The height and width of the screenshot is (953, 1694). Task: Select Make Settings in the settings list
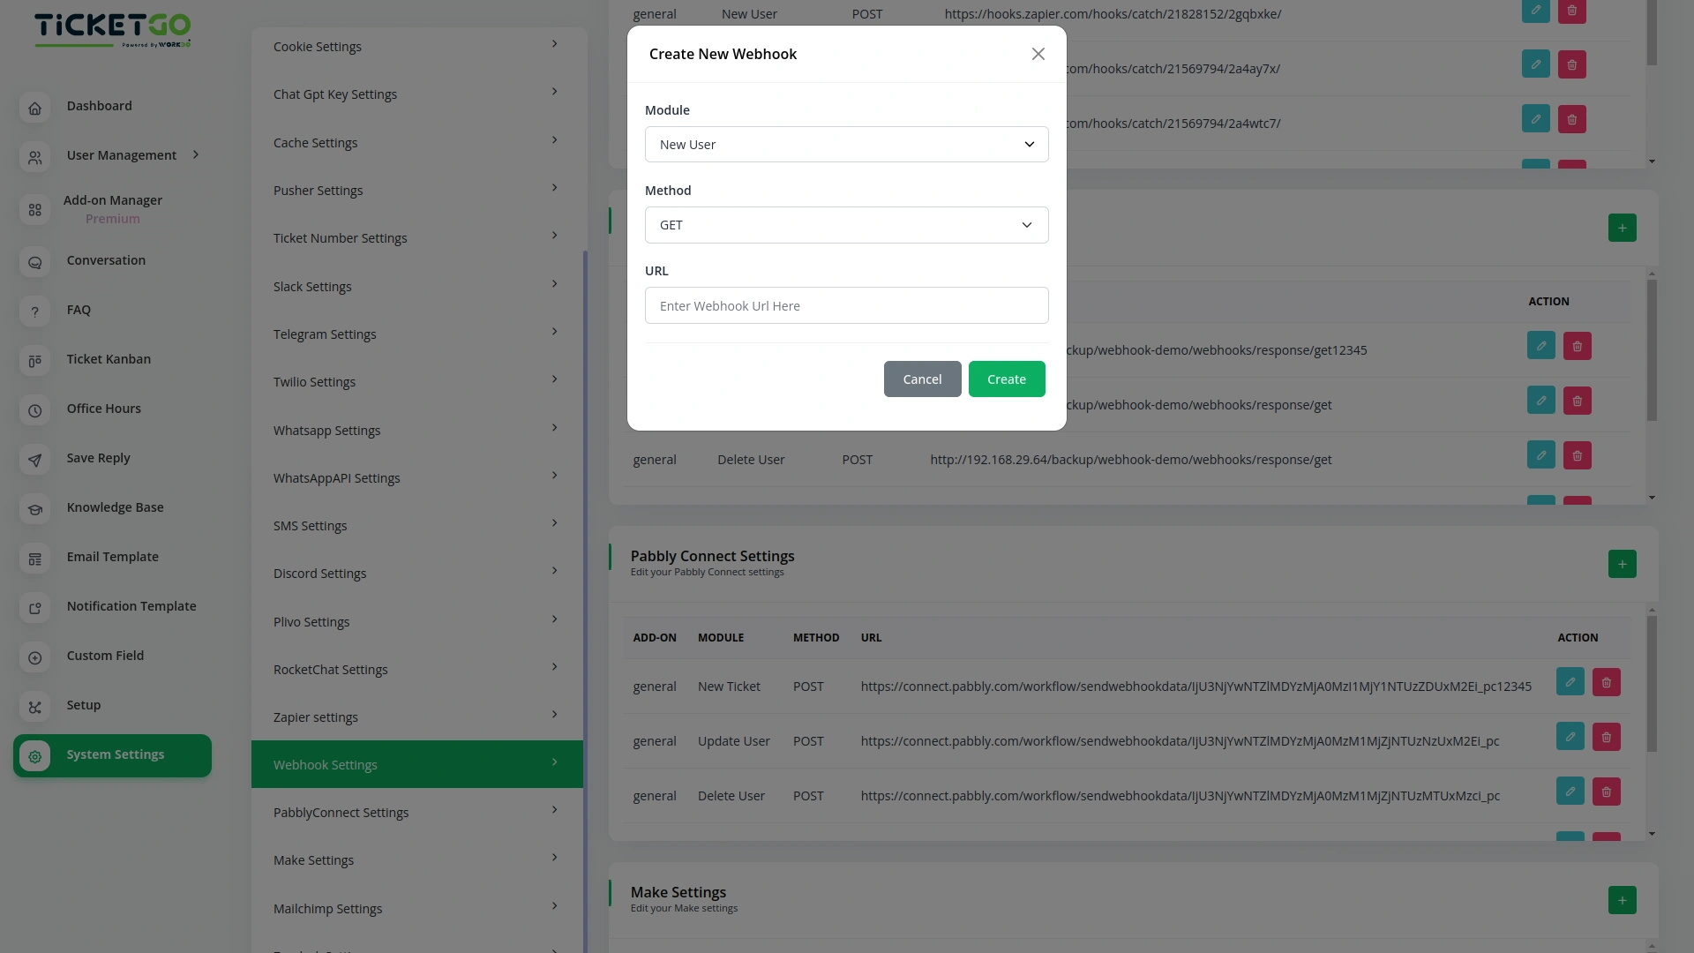(416, 859)
